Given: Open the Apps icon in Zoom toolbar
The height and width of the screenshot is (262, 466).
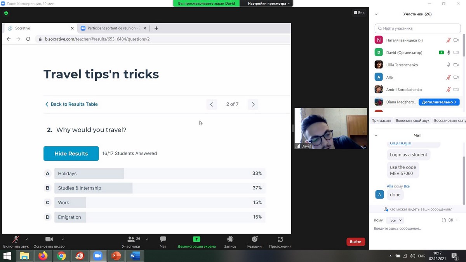Looking at the screenshot, I should 280,239.
